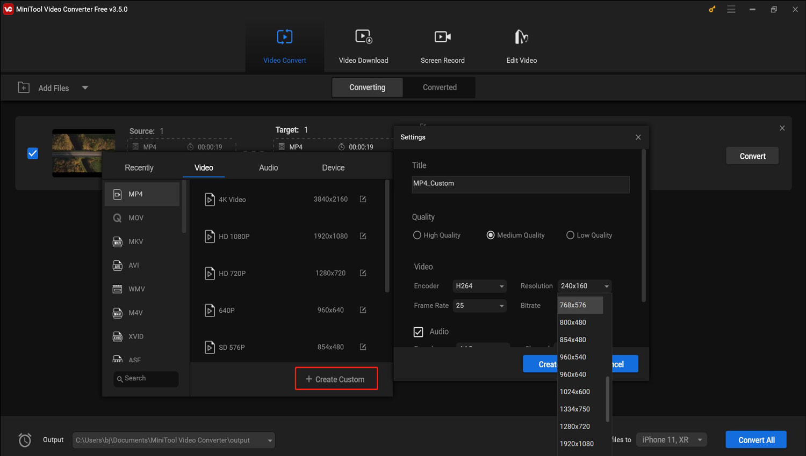Click the Create button in Settings
This screenshot has height=456, width=806.
pos(540,364)
